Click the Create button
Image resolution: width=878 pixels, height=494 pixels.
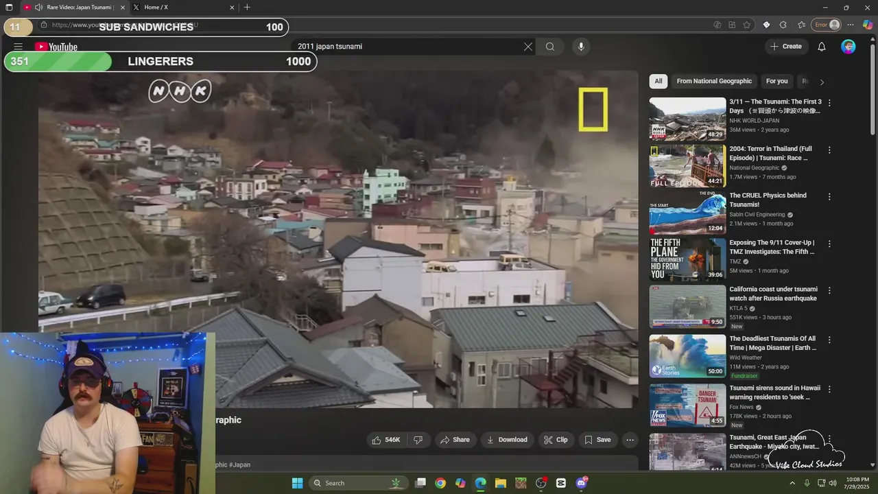pos(786,47)
